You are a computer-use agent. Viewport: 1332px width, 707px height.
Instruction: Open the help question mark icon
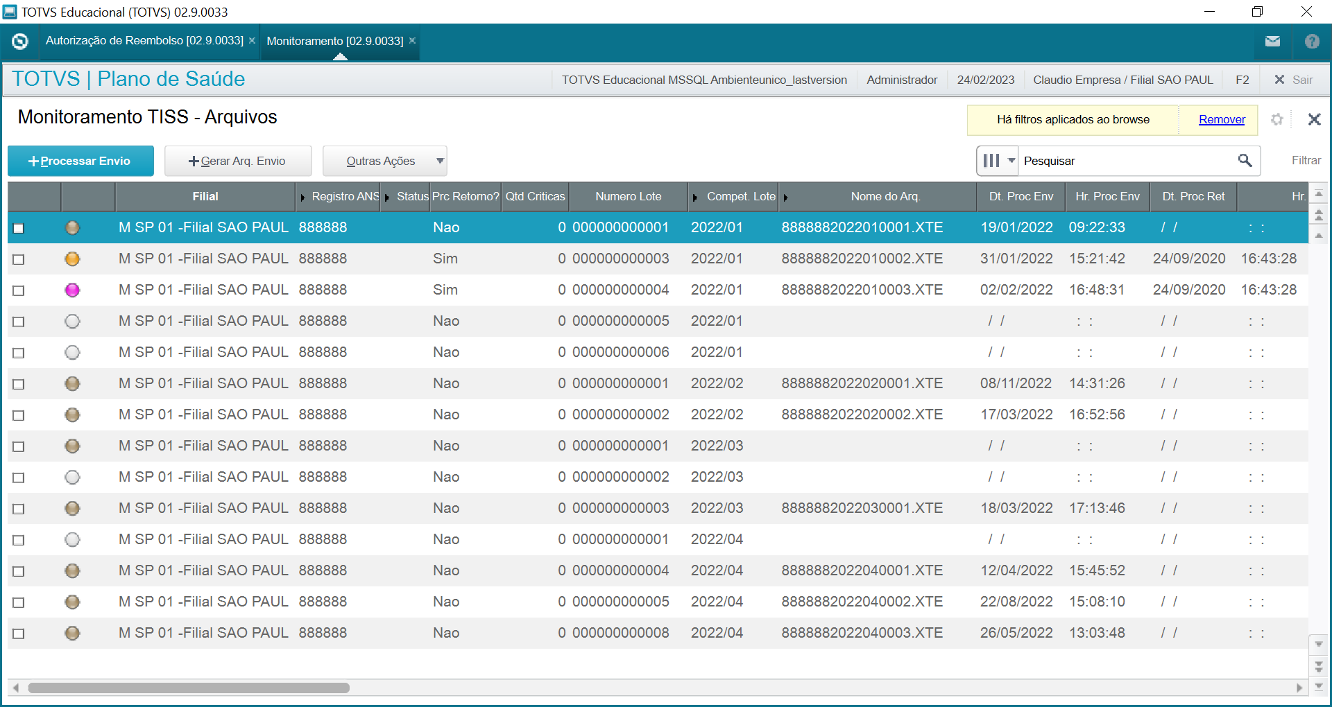[1312, 42]
